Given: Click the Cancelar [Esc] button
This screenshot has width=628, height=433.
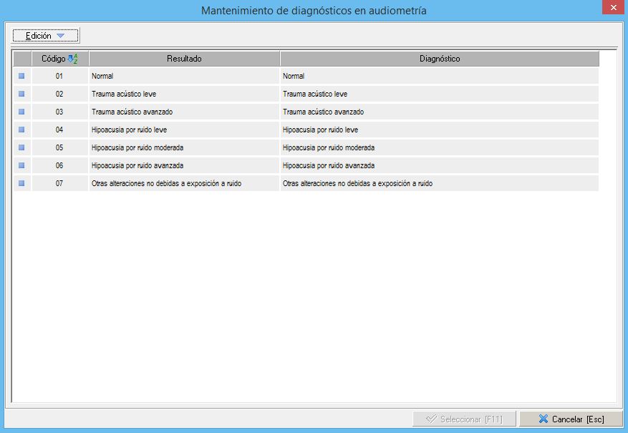Looking at the screenshot, I should [571, 419].
